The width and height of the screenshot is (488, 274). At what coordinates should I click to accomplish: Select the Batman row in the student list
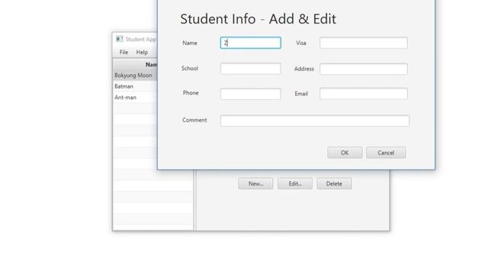point(136,86)
